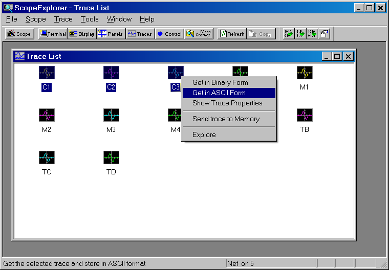Click the properties checklist toolbar icon

324,34
